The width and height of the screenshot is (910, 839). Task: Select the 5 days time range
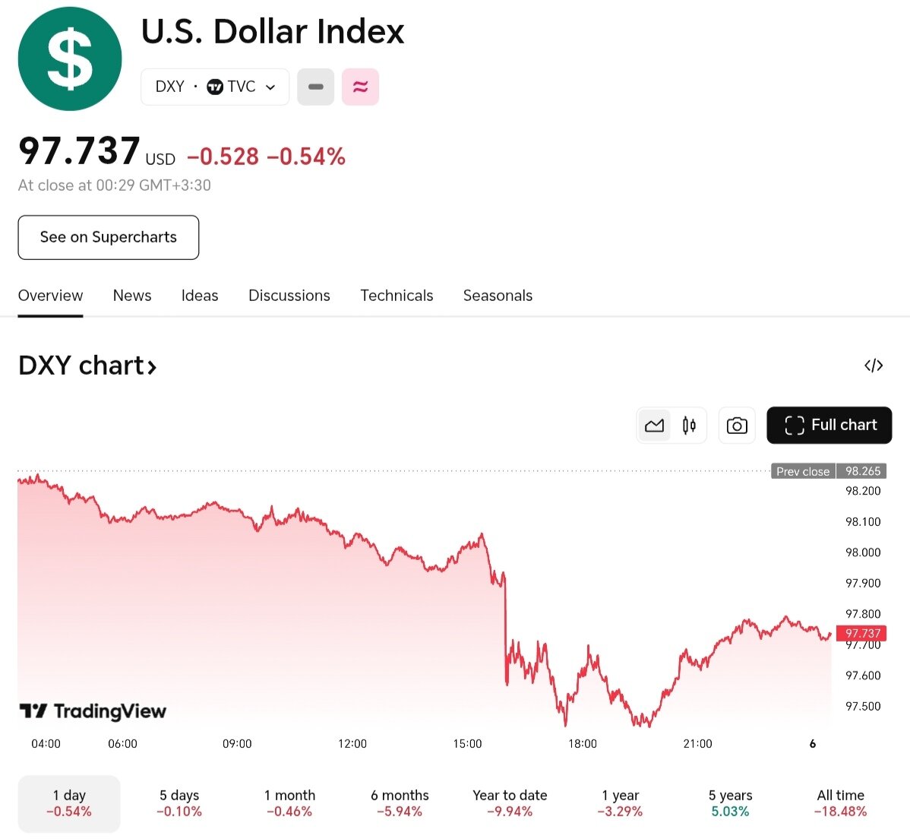[x=179, y=803]
